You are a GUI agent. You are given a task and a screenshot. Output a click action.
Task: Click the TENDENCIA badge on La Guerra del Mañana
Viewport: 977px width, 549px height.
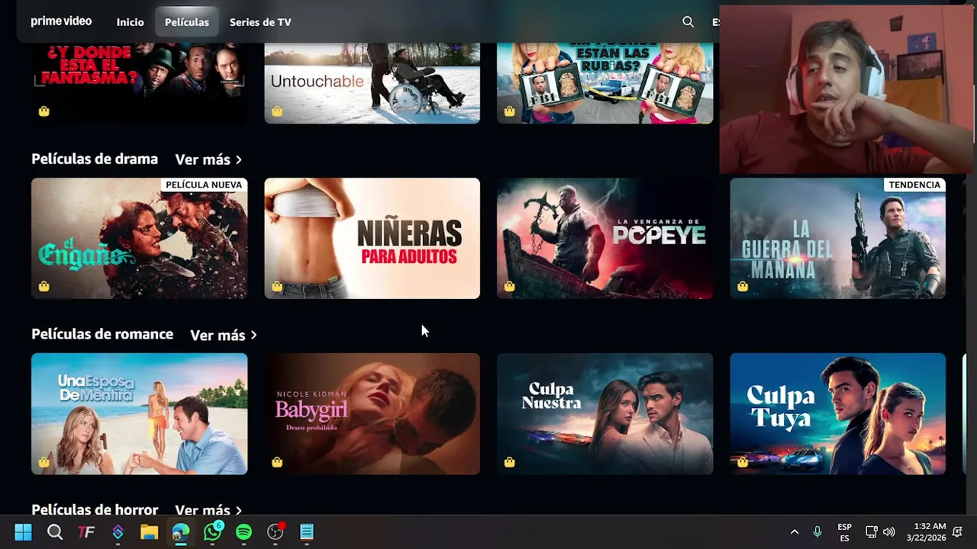click(914, 185)
